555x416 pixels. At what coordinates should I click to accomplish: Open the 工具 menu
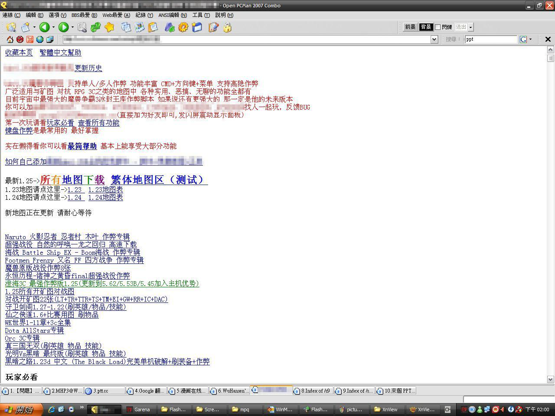(x=201, y=15)
